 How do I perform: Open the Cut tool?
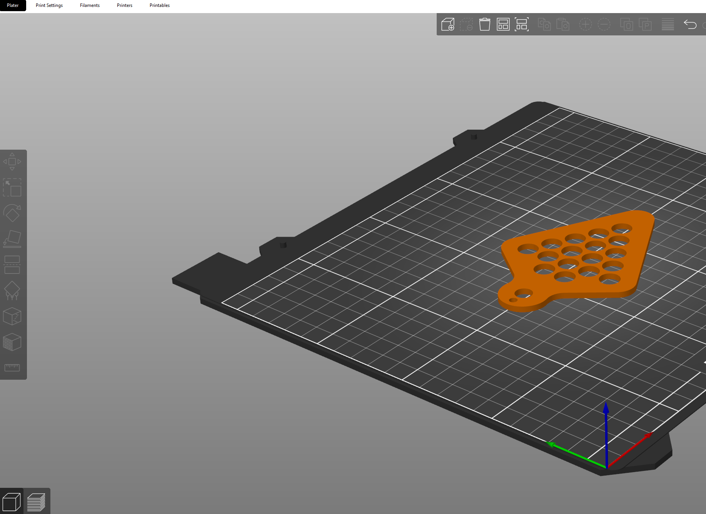(12, 264)
